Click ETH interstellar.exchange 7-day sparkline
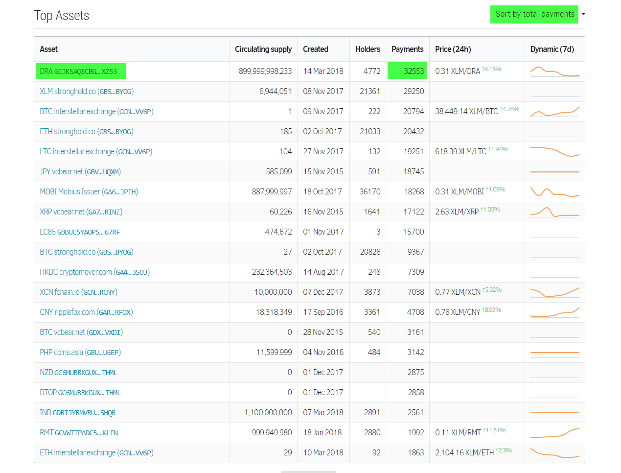The height and width of the screenshot is (473, 621). pos(555,453)
